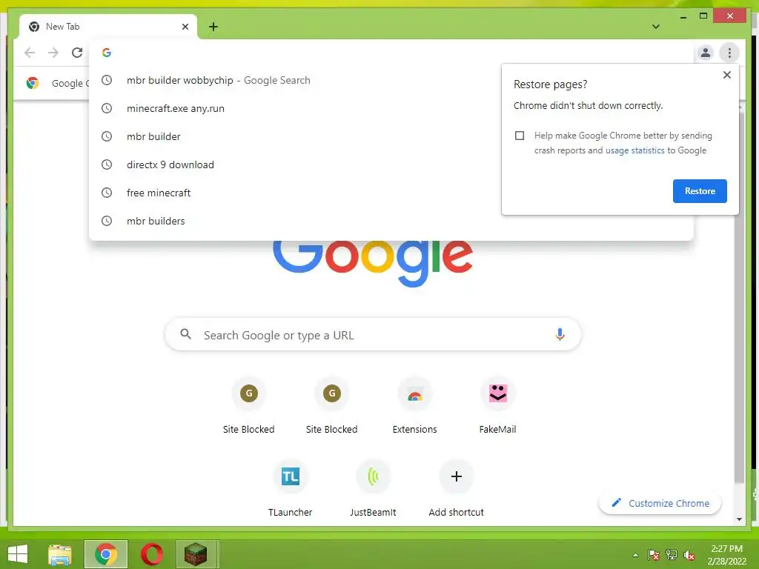Open the three-dot Chrome menu

(729, 53)
